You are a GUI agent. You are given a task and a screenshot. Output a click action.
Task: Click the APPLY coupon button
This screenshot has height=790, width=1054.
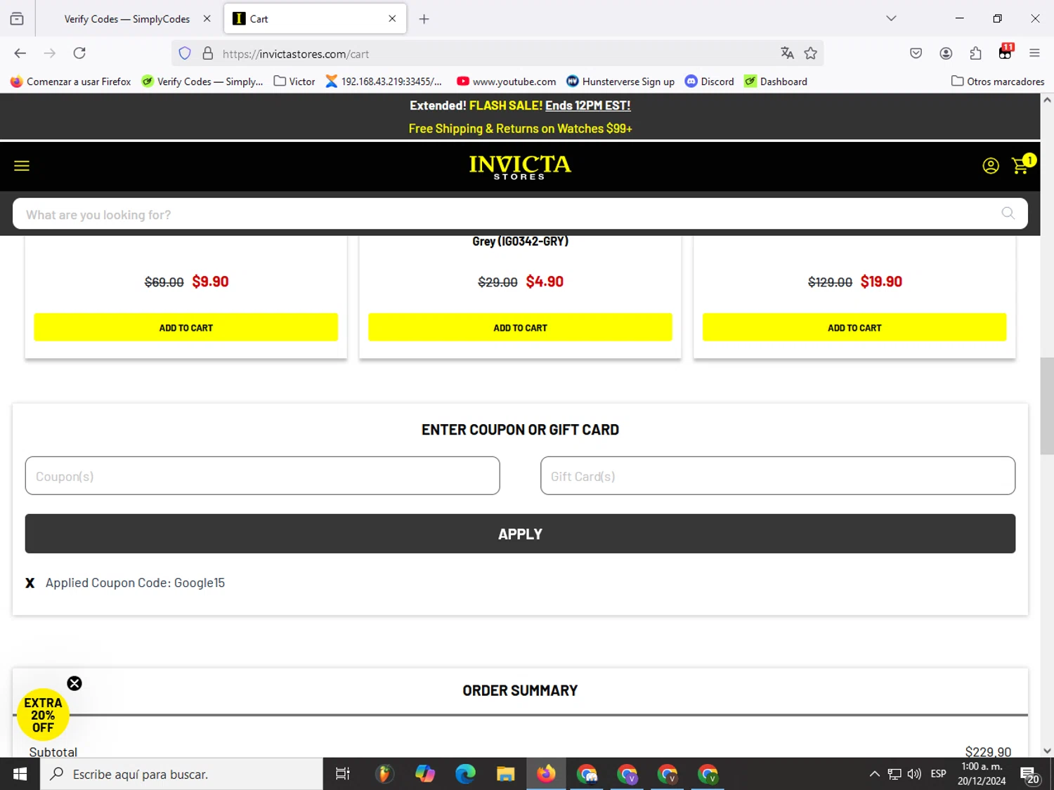(520, 534)
